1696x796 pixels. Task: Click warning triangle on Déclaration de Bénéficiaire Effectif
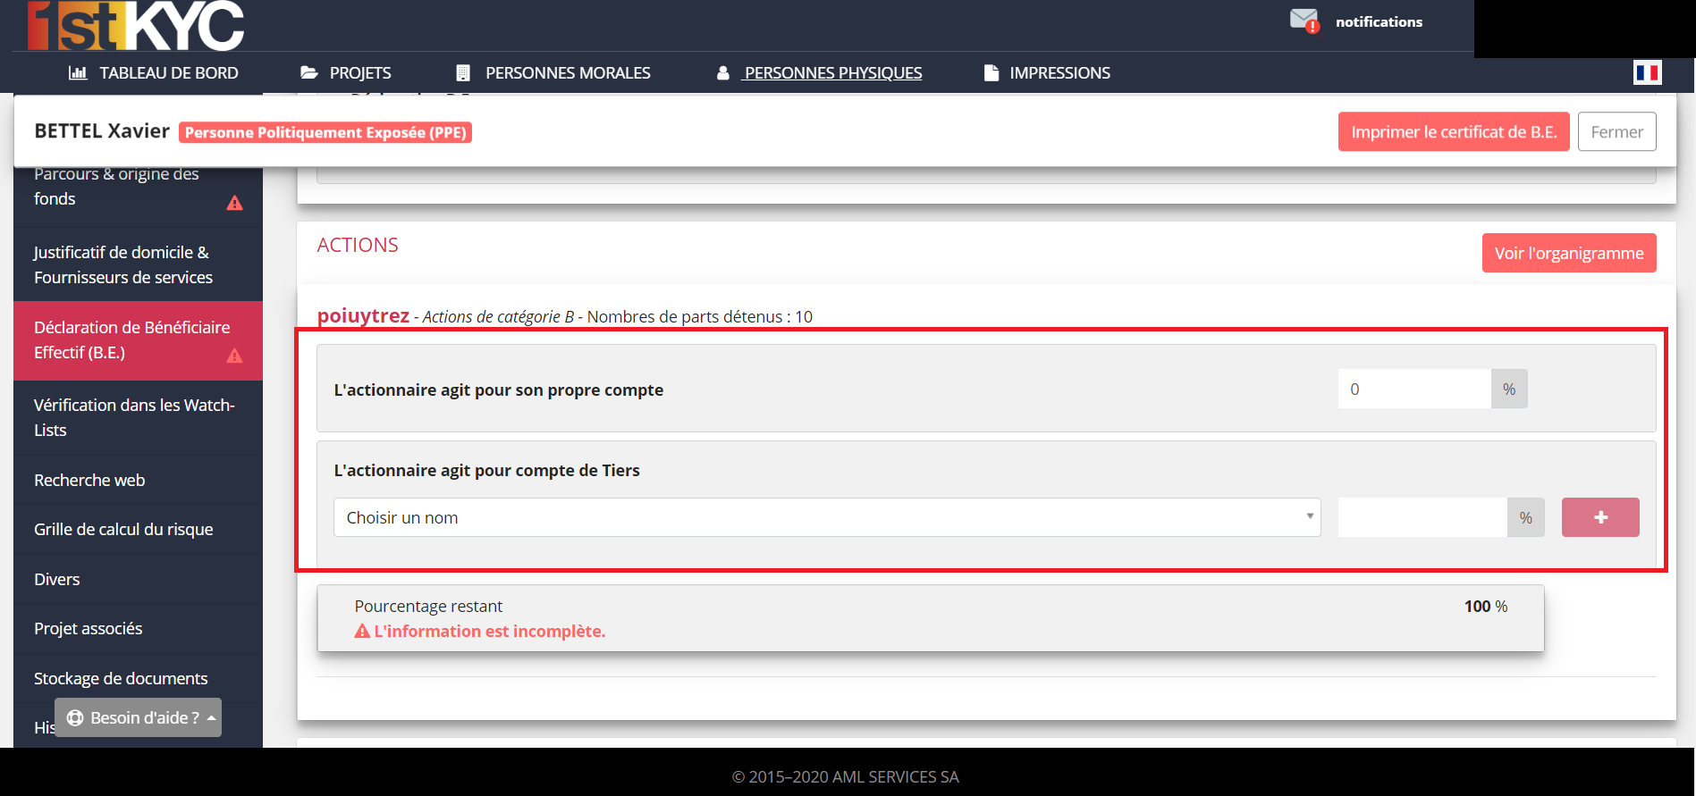235,356
